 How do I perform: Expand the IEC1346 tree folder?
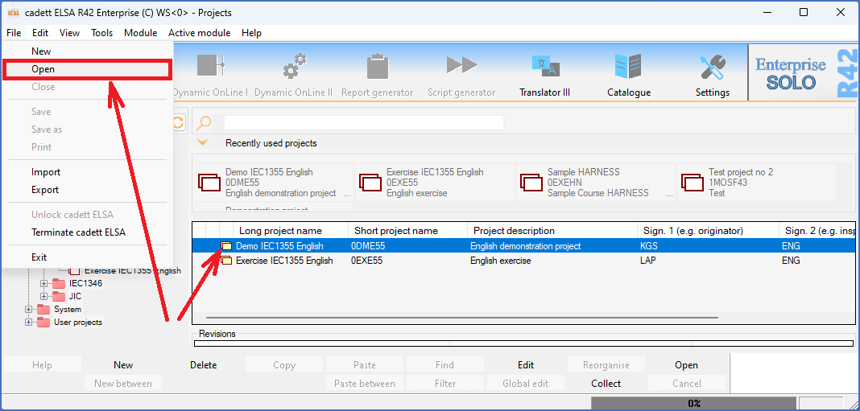tap(44, 284)
